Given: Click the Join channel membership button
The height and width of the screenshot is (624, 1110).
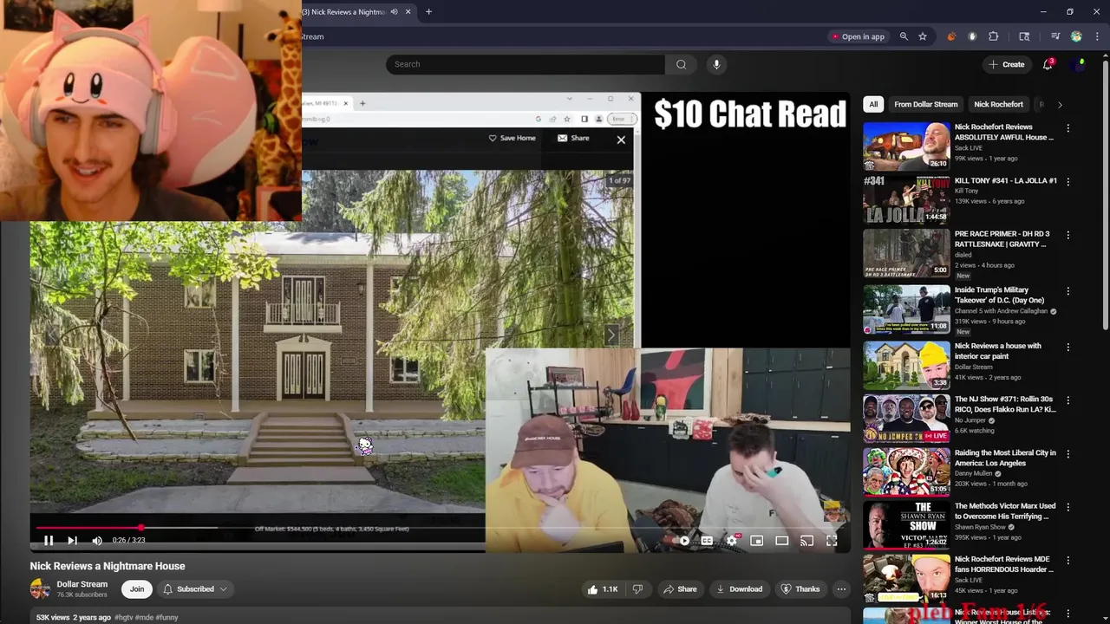Looking at the screenshot, I should tap(137, 589).
